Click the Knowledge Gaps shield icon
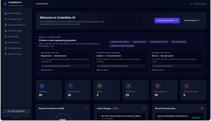This screenshot has width=211, height=121. pos(6,48)
